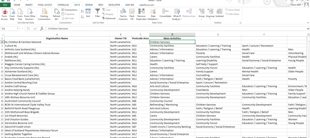Import data From Web
The height and width of the screenshot is (138, 310).
pos(12,15)
